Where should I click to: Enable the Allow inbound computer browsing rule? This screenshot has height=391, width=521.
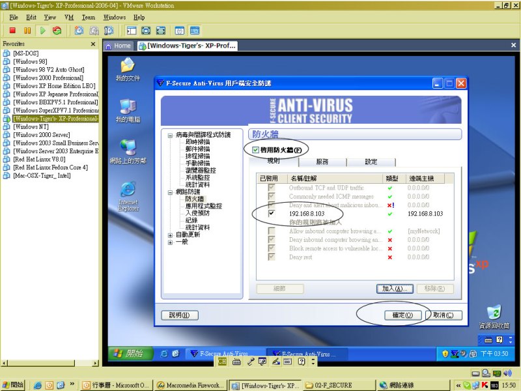coord(272,231)
